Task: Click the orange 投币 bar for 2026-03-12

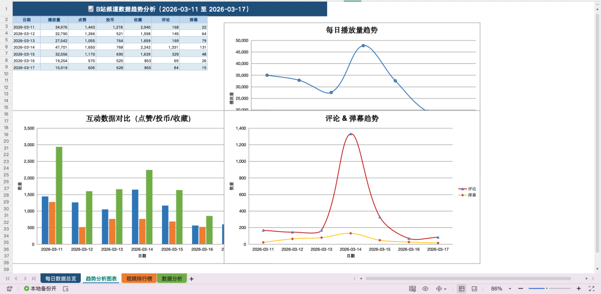Action: coord(82,236)
